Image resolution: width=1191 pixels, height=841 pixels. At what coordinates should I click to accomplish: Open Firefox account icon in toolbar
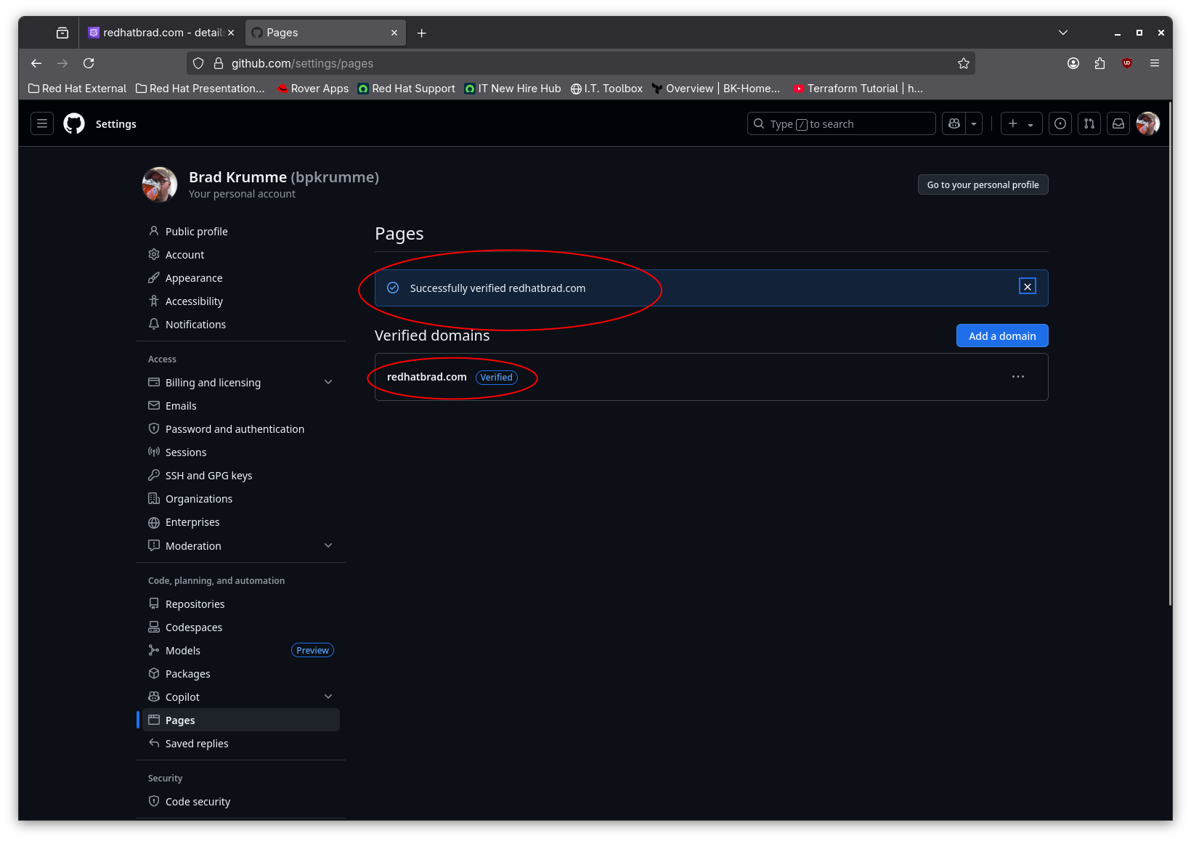pos(1073,63)
